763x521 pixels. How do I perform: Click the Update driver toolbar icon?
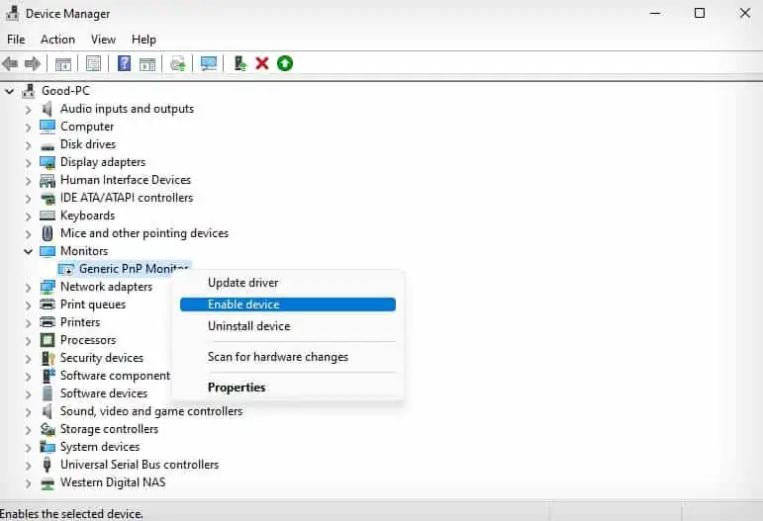click(177, 63)
